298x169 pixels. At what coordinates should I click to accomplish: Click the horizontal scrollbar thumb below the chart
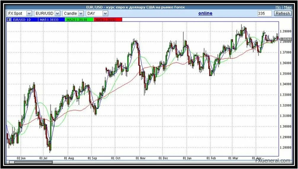pos(33,162)
